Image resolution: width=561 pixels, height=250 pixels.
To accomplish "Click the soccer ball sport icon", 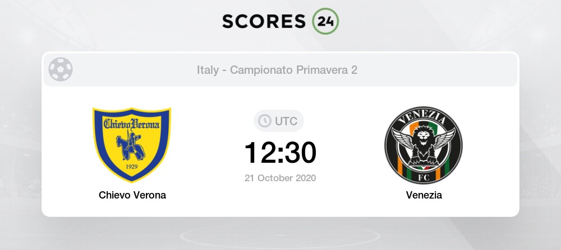I will pyautogui.click(x=61, y=69).
